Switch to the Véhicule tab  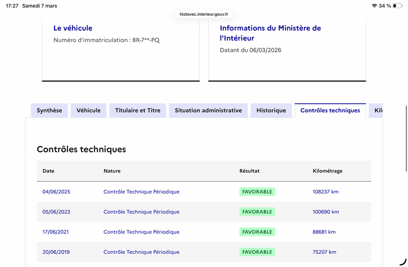(89, 110)
